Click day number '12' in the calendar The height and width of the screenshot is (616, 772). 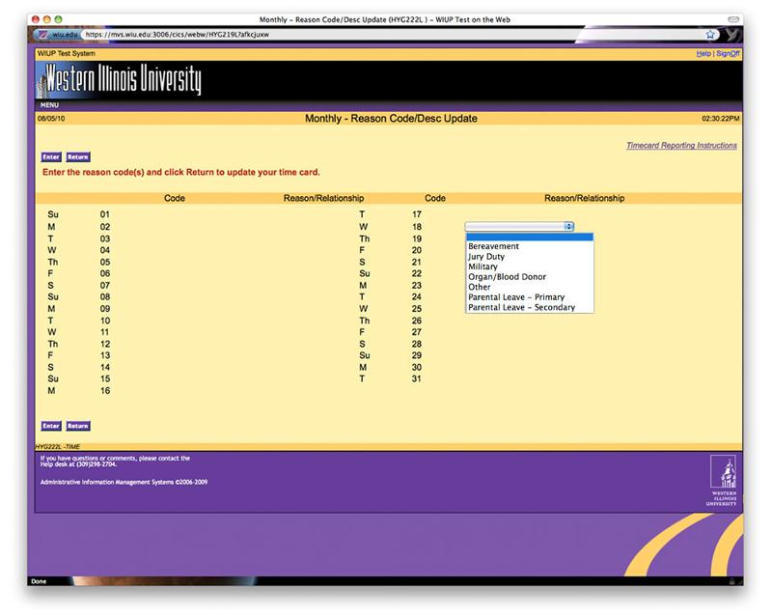point(105,344)
